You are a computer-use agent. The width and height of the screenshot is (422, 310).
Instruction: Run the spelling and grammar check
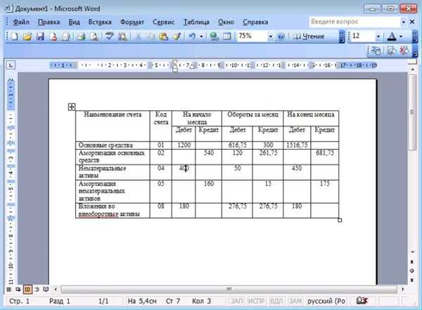pos(109,37)
